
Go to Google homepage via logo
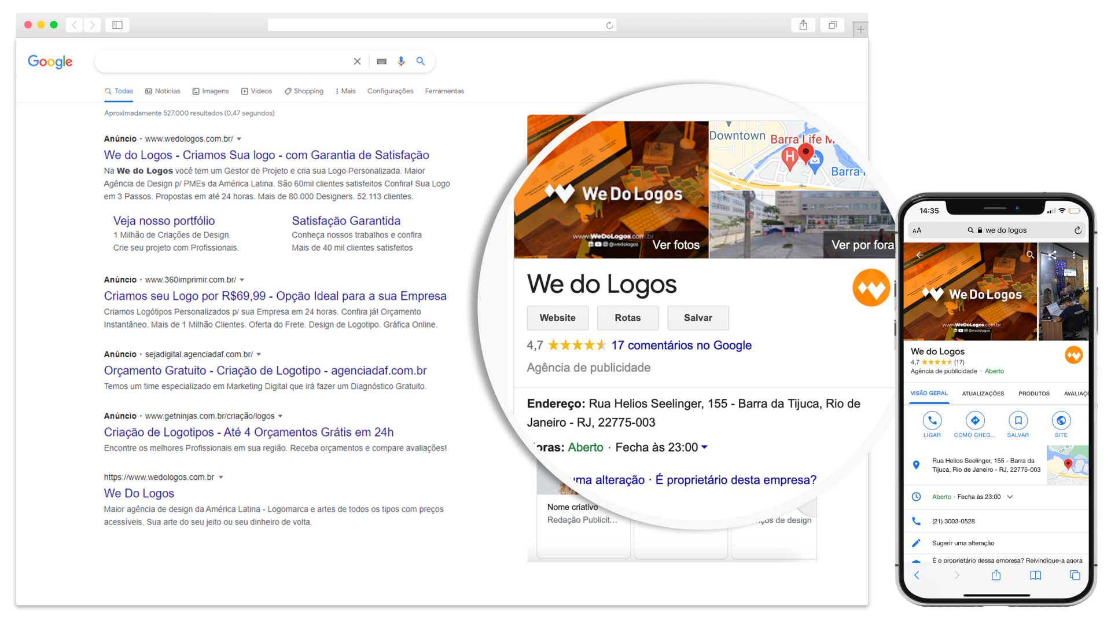click(x=50, y=61)
